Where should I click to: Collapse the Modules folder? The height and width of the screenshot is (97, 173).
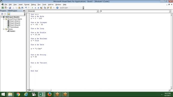tap(4, 29)
